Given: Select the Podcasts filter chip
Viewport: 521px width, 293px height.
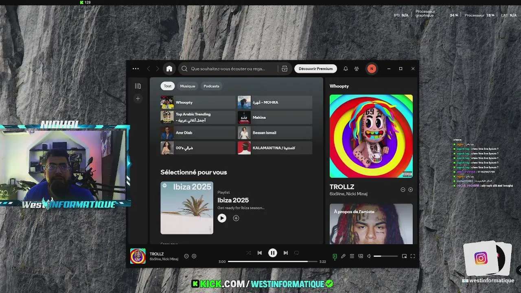Looking at the screenshot, I should [x=211, y=86].
